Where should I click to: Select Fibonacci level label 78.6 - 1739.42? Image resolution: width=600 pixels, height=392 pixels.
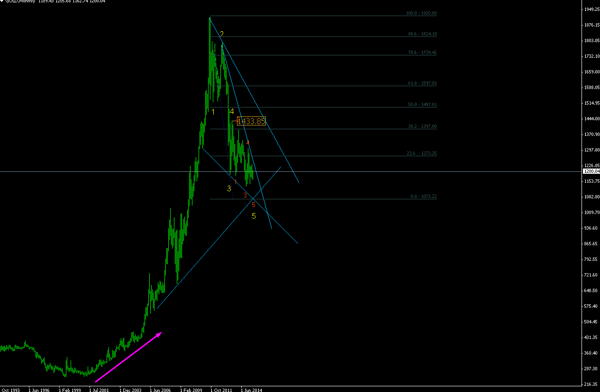point(421,53)
